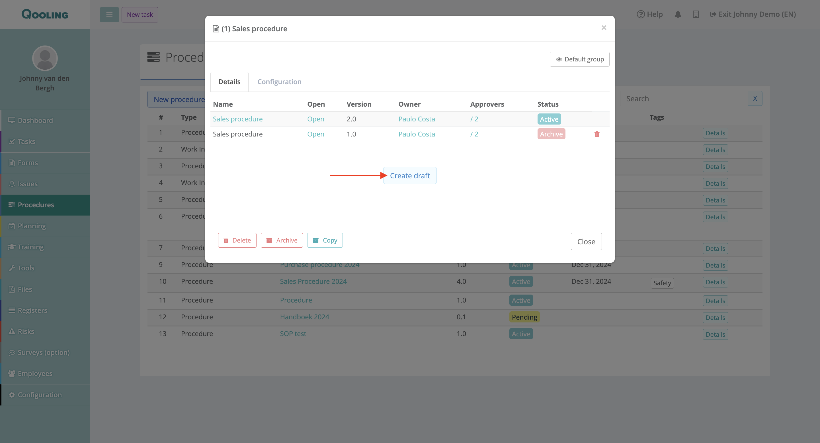Close the Sales procedure dialog with X

click(604, 28)
